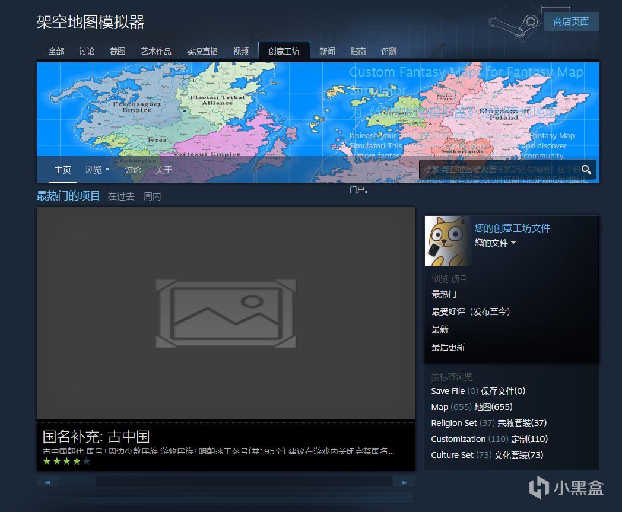Filter by Map (655) tag
622x512 pixels.
click(x=472, y=407)
